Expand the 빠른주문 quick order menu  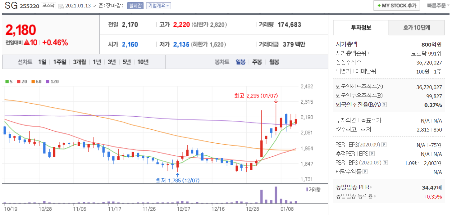438,6
